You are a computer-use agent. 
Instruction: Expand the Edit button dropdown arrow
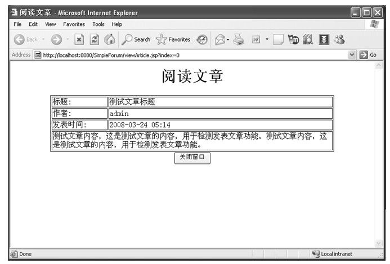(267, 39)
